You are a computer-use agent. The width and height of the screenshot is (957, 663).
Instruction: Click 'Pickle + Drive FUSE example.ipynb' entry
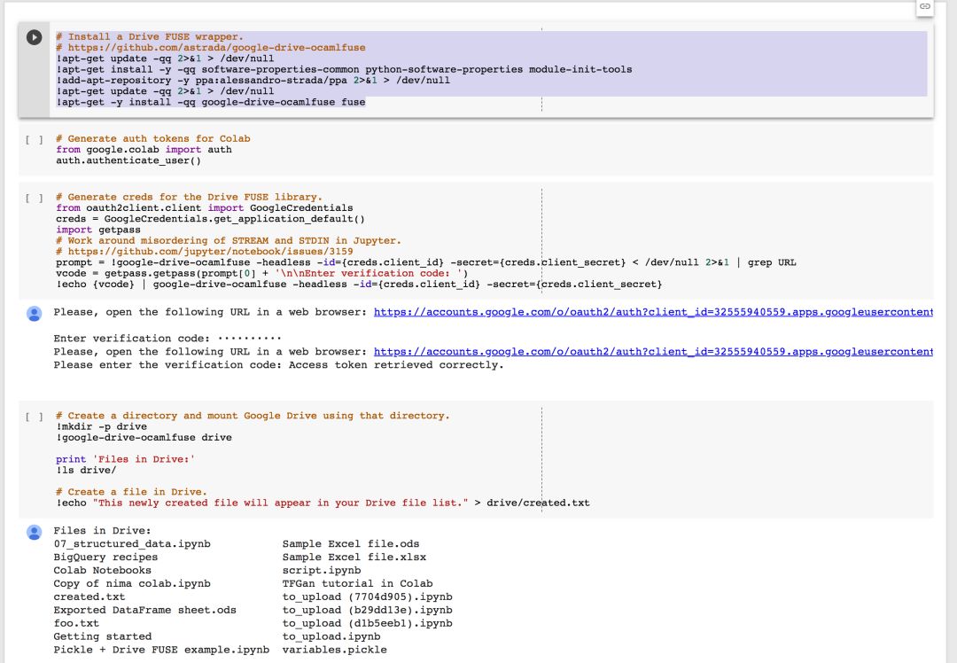[161, 651]
